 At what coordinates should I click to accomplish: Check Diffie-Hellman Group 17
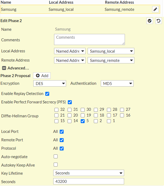pos(109,115)
